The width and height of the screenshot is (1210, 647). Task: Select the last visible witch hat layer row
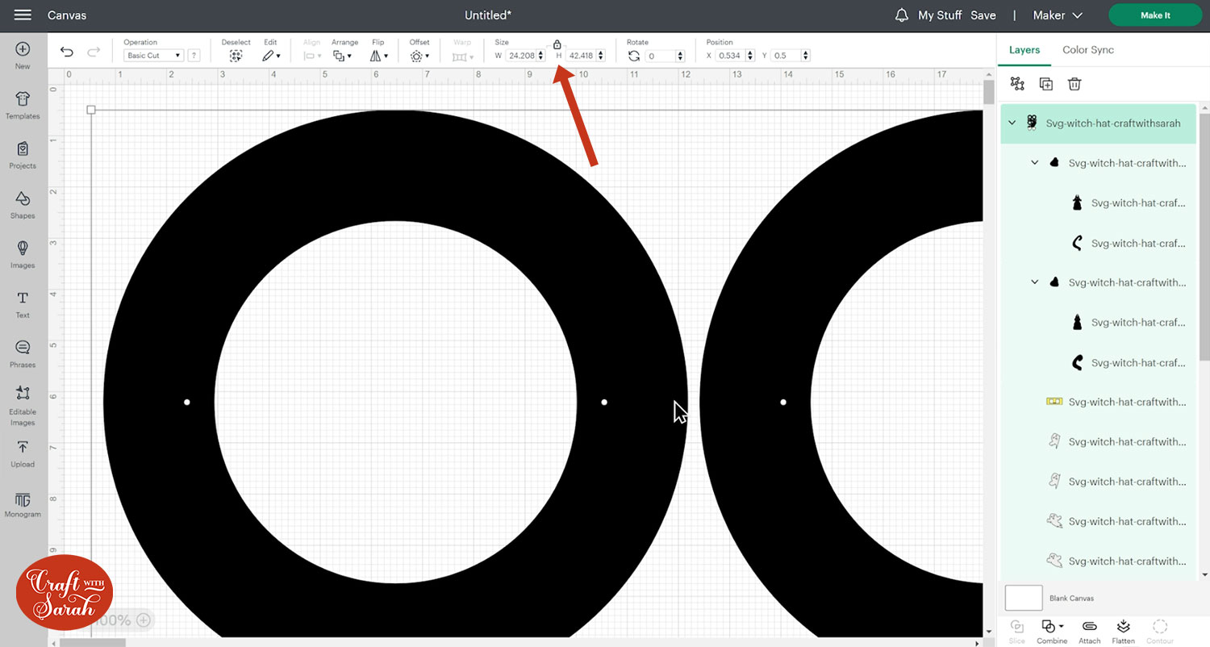[1099, 561]
